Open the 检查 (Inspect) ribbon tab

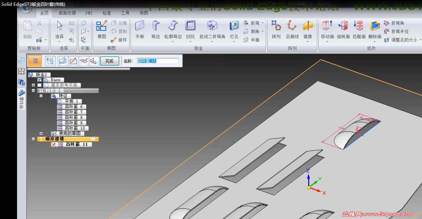(x=107, y=13)
